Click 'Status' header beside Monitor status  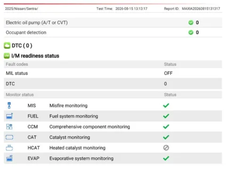[x=170, y=95]
